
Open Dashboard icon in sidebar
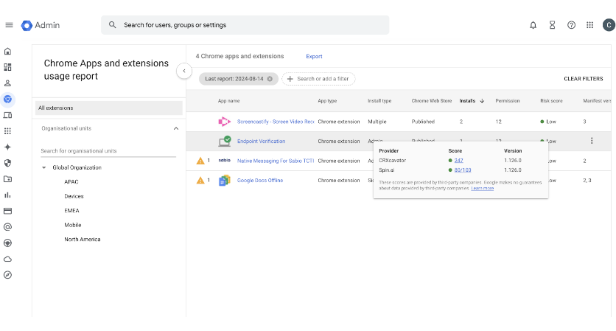(7, 67)
